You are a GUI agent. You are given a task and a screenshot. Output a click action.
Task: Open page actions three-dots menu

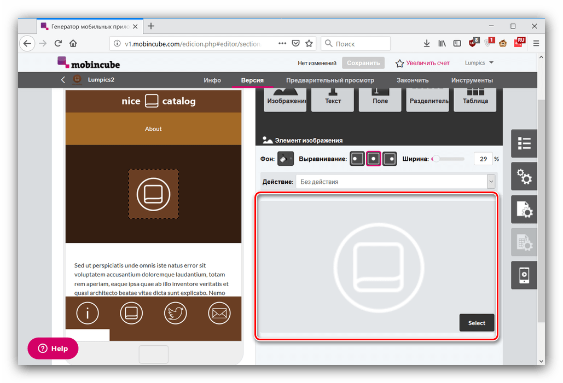pos(282,43)
